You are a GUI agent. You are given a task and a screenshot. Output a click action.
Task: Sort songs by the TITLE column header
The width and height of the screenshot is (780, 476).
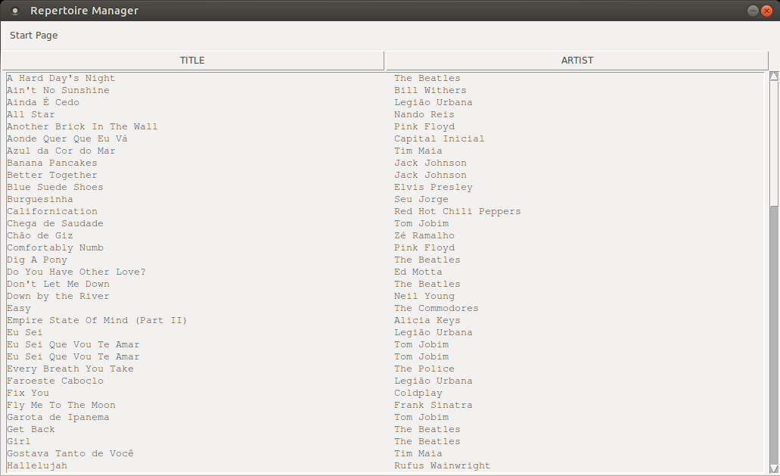coord(192,61)
